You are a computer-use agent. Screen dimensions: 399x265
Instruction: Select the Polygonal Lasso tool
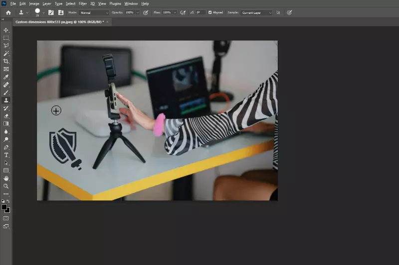[6, 46]
